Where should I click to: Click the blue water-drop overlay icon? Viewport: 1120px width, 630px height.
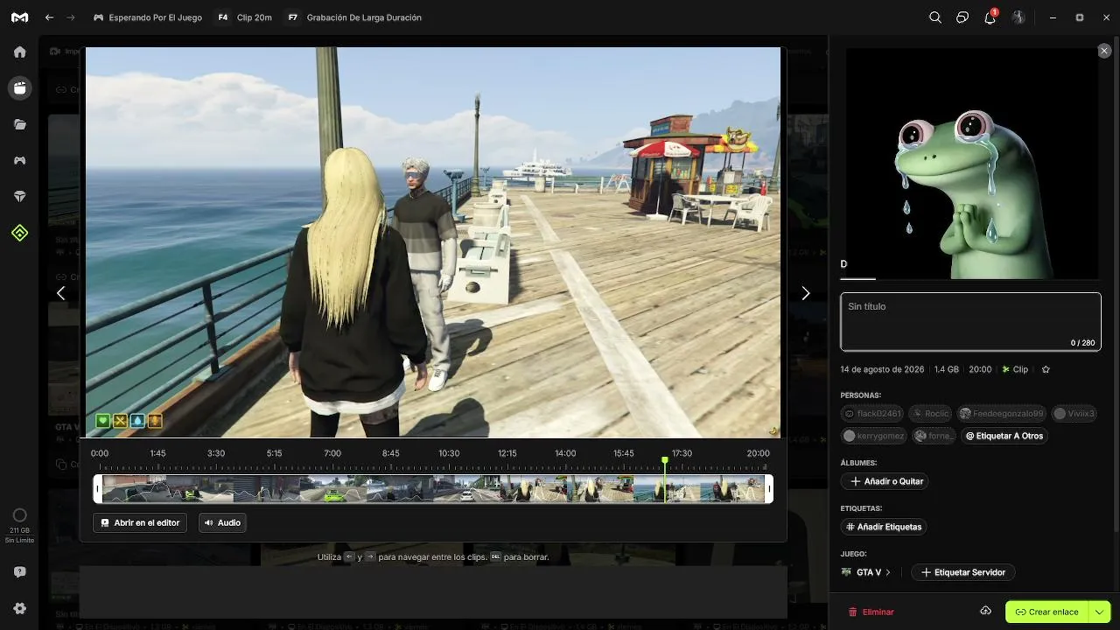[137, 421]
